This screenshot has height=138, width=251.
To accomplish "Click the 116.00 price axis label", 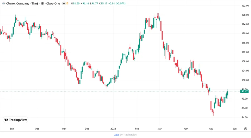I will tap(245, 43).
